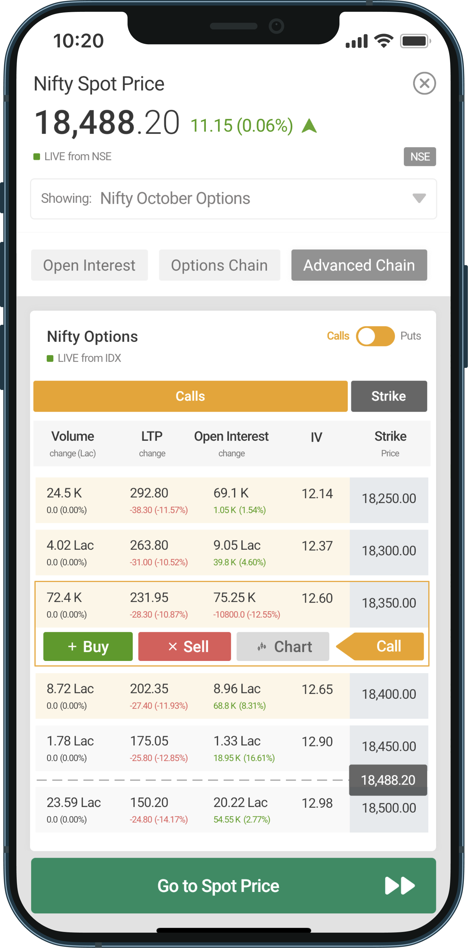Switch to the Open Interest tab

89,265
